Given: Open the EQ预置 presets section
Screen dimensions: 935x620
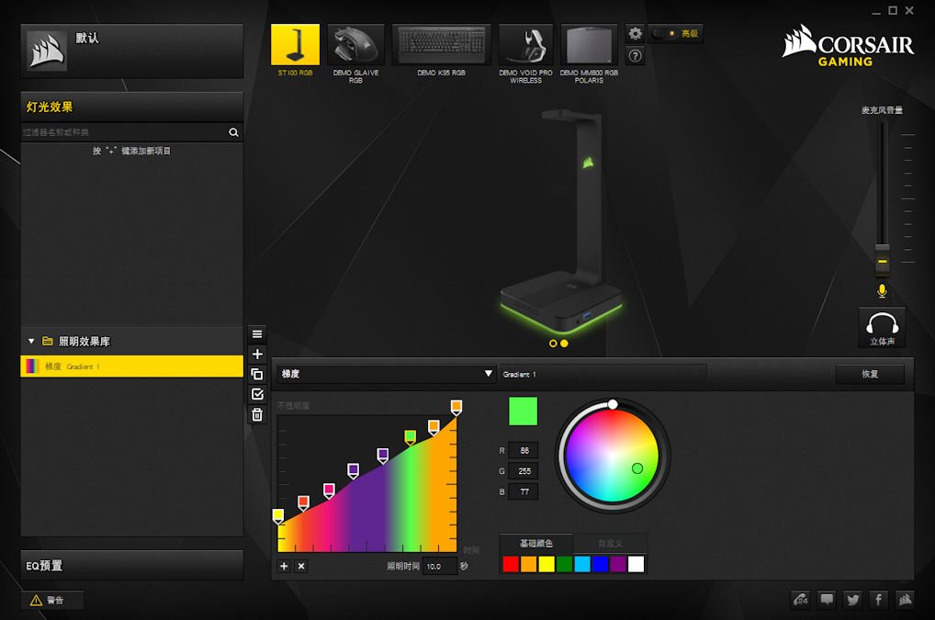Looking at the screenshot, I should 131,565.
